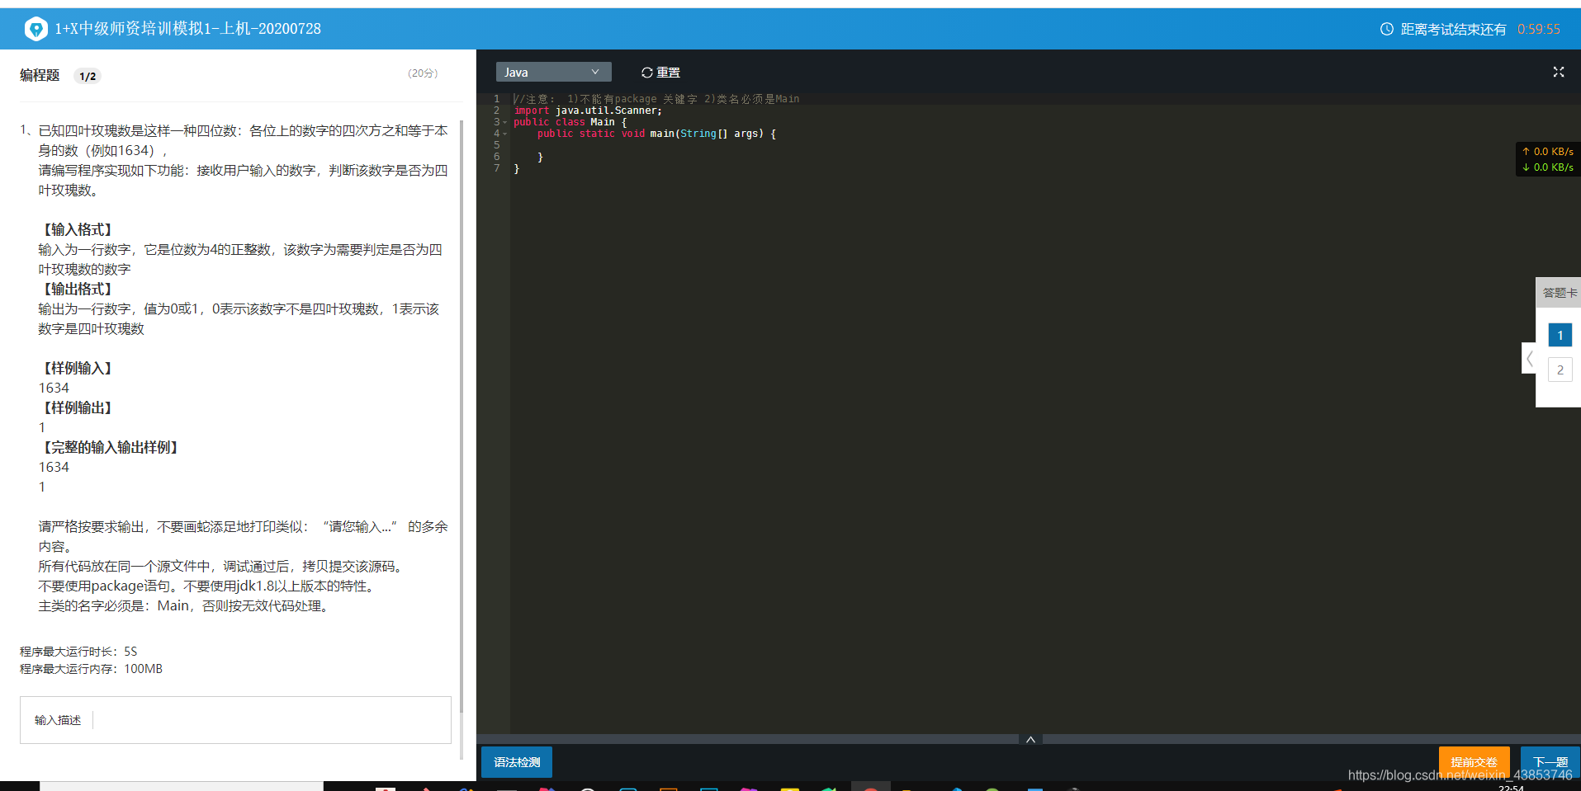Expand the console panel up arrow

tap(1030, 739)
